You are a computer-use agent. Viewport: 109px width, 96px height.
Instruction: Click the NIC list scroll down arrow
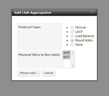pyautogui.click(x=72, y=66)
